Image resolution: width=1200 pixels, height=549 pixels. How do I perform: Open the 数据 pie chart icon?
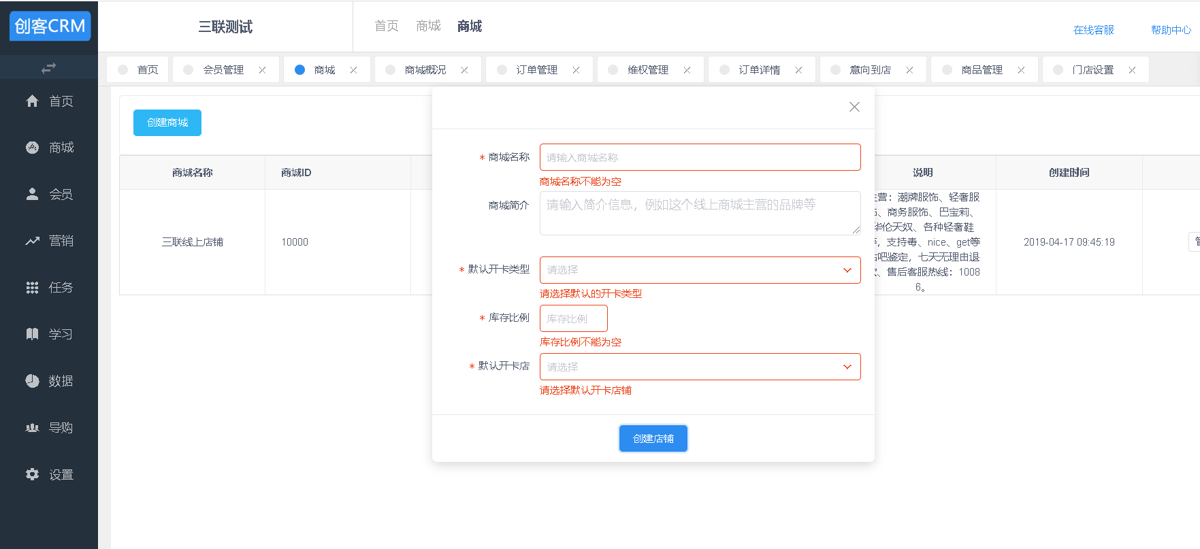coord(32,381)
